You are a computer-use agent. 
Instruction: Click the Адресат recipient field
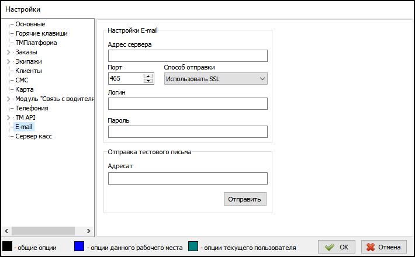[188, 179]
